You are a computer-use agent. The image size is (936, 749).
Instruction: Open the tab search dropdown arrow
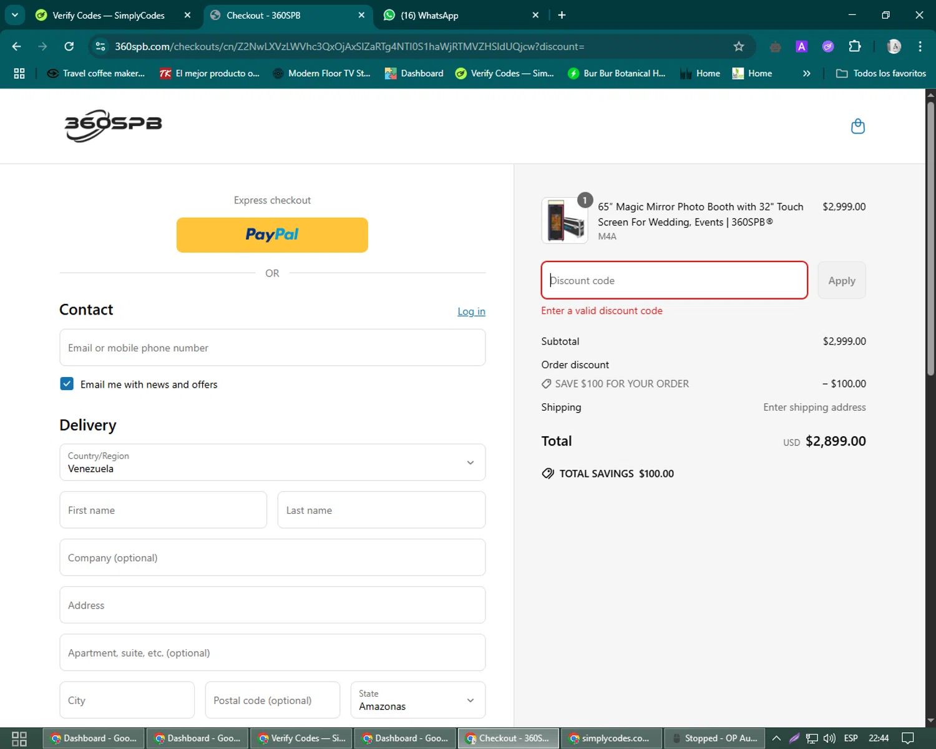(x=15, y=15)
